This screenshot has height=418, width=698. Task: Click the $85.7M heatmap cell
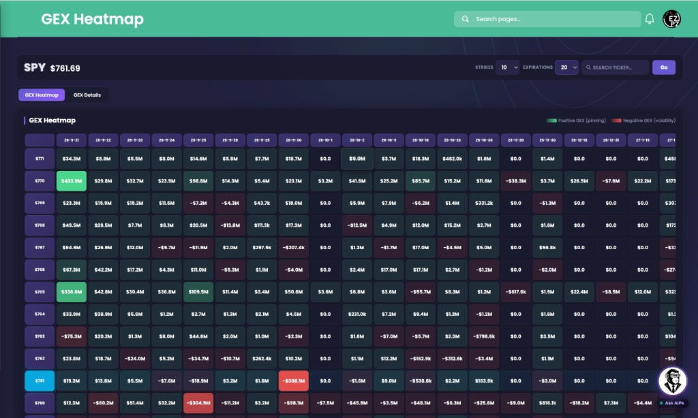421,181
